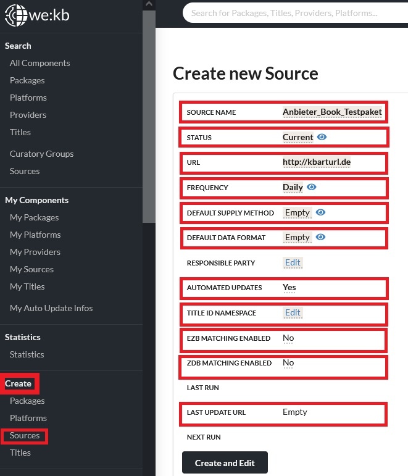Screen dimensions: 408x476
Task: Open Default Supply Method Empty dropdown
Action: tap(297, 212)
